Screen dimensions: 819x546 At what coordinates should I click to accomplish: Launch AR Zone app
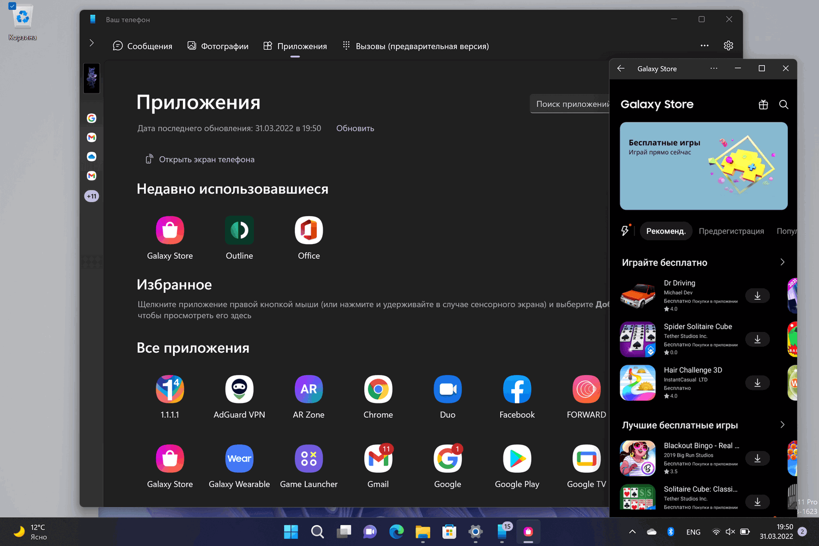point(308,389)
